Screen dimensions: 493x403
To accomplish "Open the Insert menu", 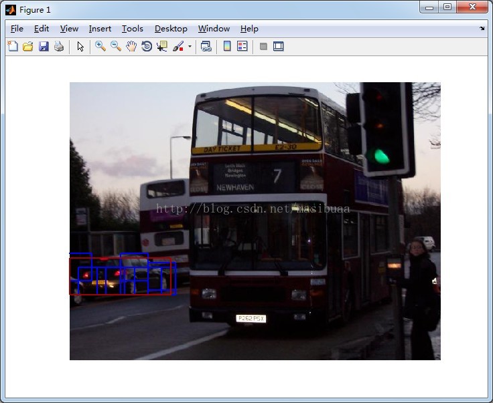I will (100, 29).
